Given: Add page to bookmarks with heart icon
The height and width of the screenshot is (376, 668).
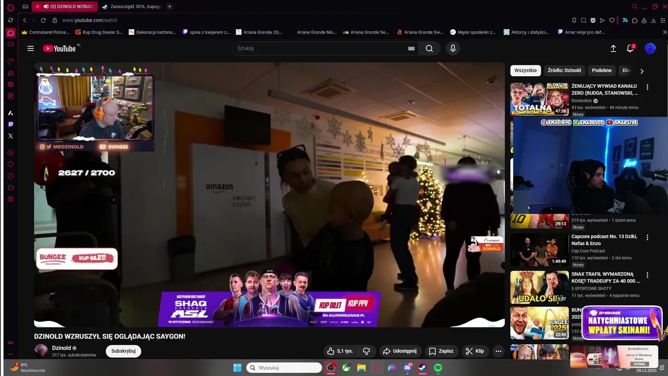Looking at the screenshot, I should coord(612,20).
